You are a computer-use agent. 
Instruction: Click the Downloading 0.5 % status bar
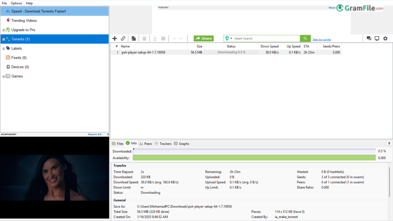pos(231,52)
